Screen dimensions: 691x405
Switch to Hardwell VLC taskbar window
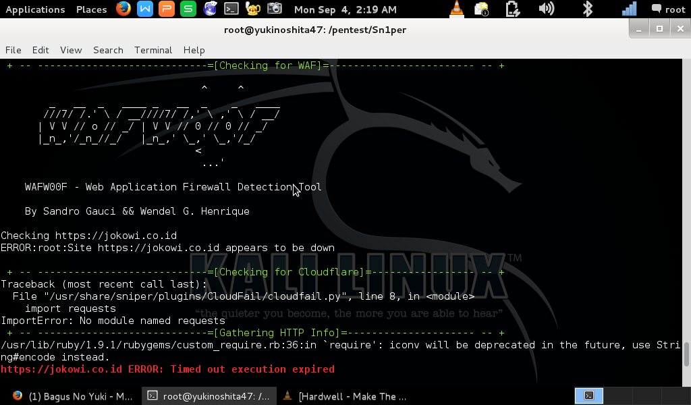click(345, 396)
